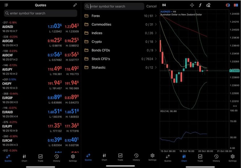Open Chart tab in the search panel
This screenshot has height=168, width=241.
(x=104, y=157)
